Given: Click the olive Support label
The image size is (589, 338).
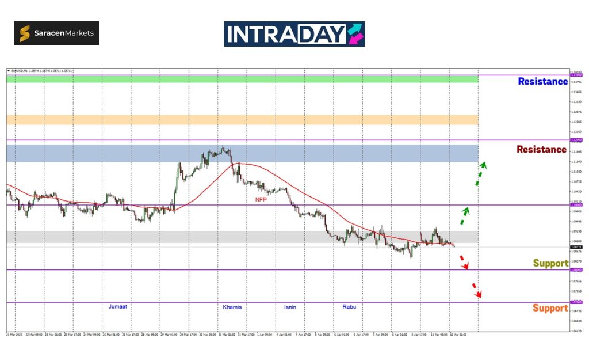Looking at the screenshot, I should coord(550,264).
